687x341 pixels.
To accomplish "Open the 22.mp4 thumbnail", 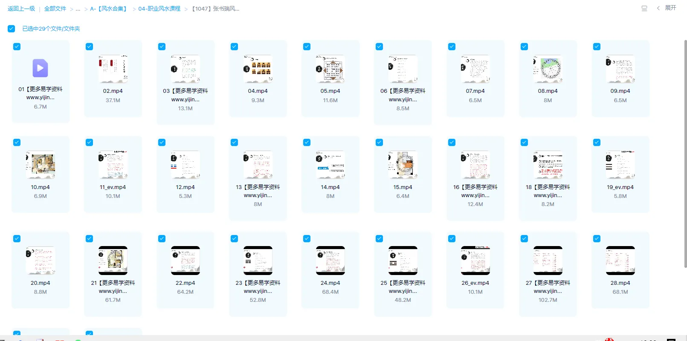I will pos(186,261).
